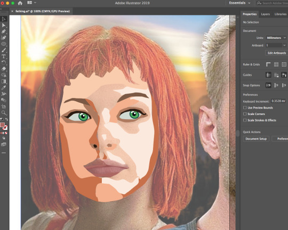
Task: Click the Stroke none swatch
Action: 5,128
